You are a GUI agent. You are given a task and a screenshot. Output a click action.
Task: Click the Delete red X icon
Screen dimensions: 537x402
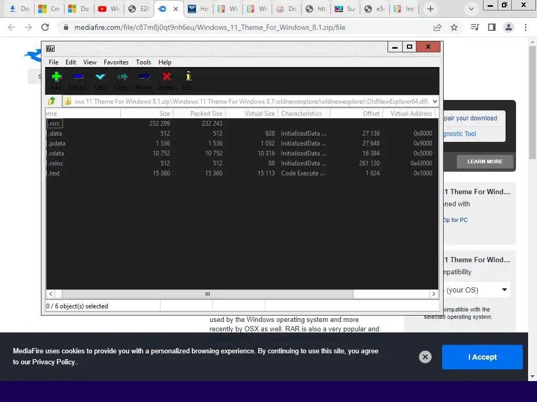(x=166, y=81)
